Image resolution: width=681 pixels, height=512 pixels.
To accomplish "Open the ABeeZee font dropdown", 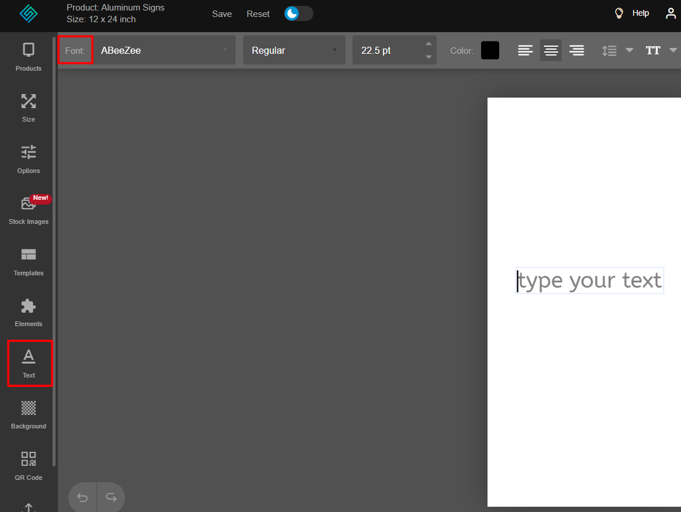I will click(164, 50).
